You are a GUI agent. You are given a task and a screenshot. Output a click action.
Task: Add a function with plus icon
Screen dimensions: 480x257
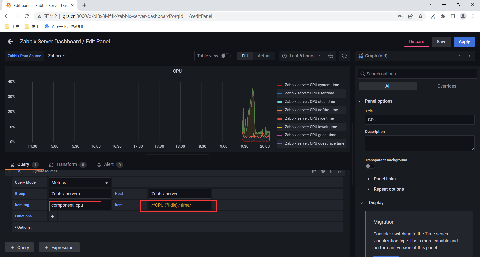click(53, 216)
